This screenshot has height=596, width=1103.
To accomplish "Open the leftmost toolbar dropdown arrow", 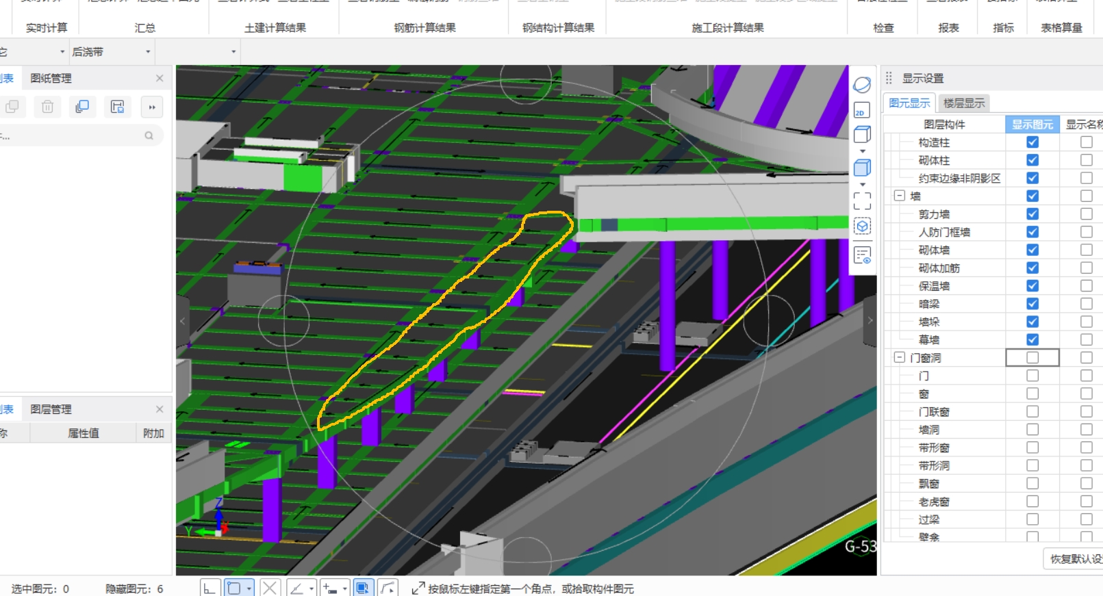I will click(62, 52).
